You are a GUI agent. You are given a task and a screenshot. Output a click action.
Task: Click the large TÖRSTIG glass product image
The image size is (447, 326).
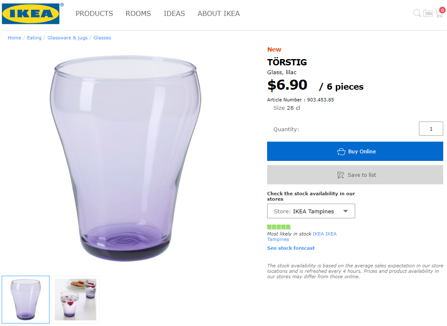pyautogui.click(x=125, y=159)
